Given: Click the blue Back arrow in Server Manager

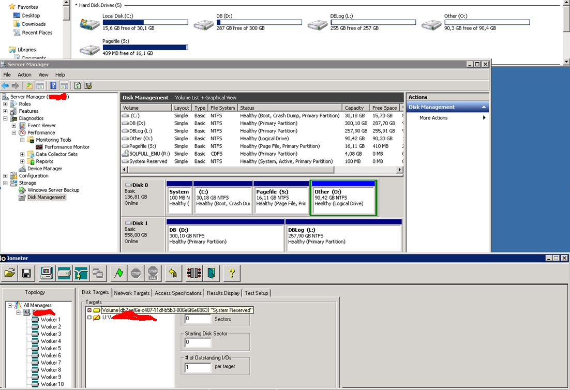Looking at the screenshot, I should pos(5,85).
